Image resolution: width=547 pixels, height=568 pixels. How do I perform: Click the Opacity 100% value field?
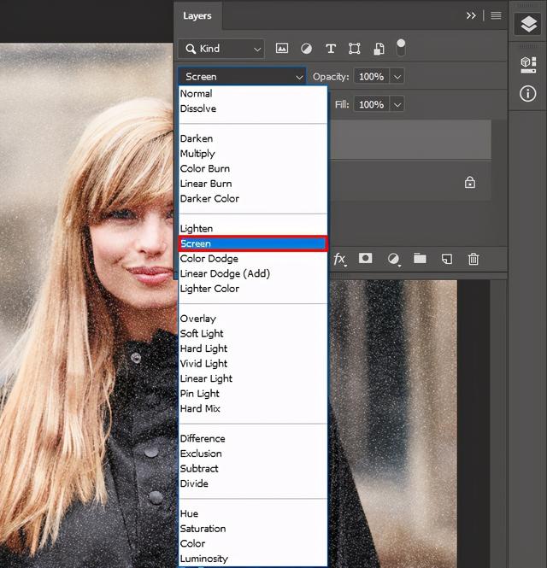click(x=372, y=77)
